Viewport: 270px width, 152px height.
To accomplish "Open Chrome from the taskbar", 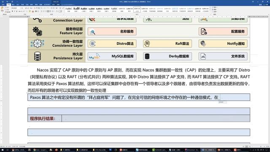I will (40, 150).
